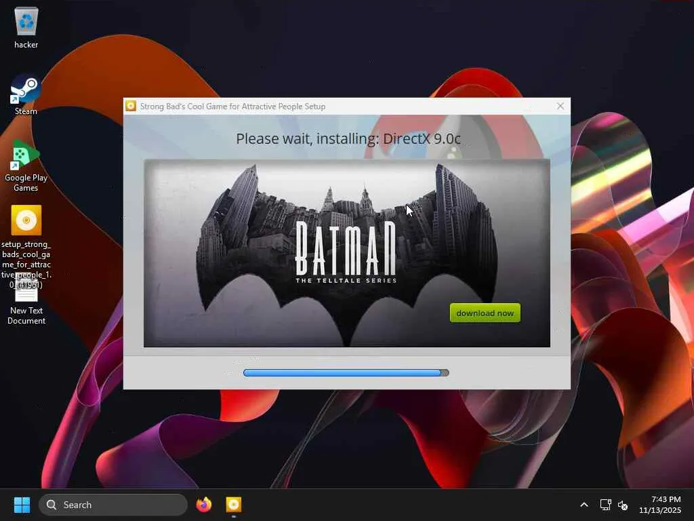This screenshot has width=694, height=521.
Task: Click the setup window title bar icon
Action: pyautogui.click(x=131, y=107)
